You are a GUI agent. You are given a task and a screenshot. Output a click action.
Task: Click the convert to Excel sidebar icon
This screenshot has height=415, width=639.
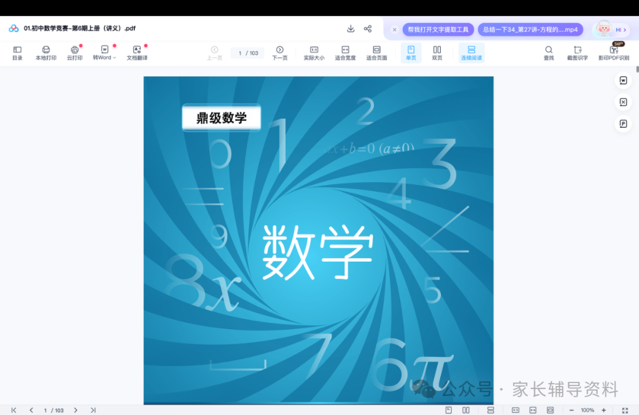623,102
